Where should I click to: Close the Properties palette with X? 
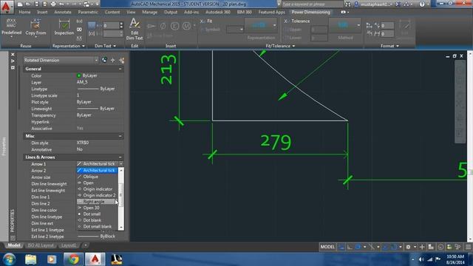(x=13, y=55)
